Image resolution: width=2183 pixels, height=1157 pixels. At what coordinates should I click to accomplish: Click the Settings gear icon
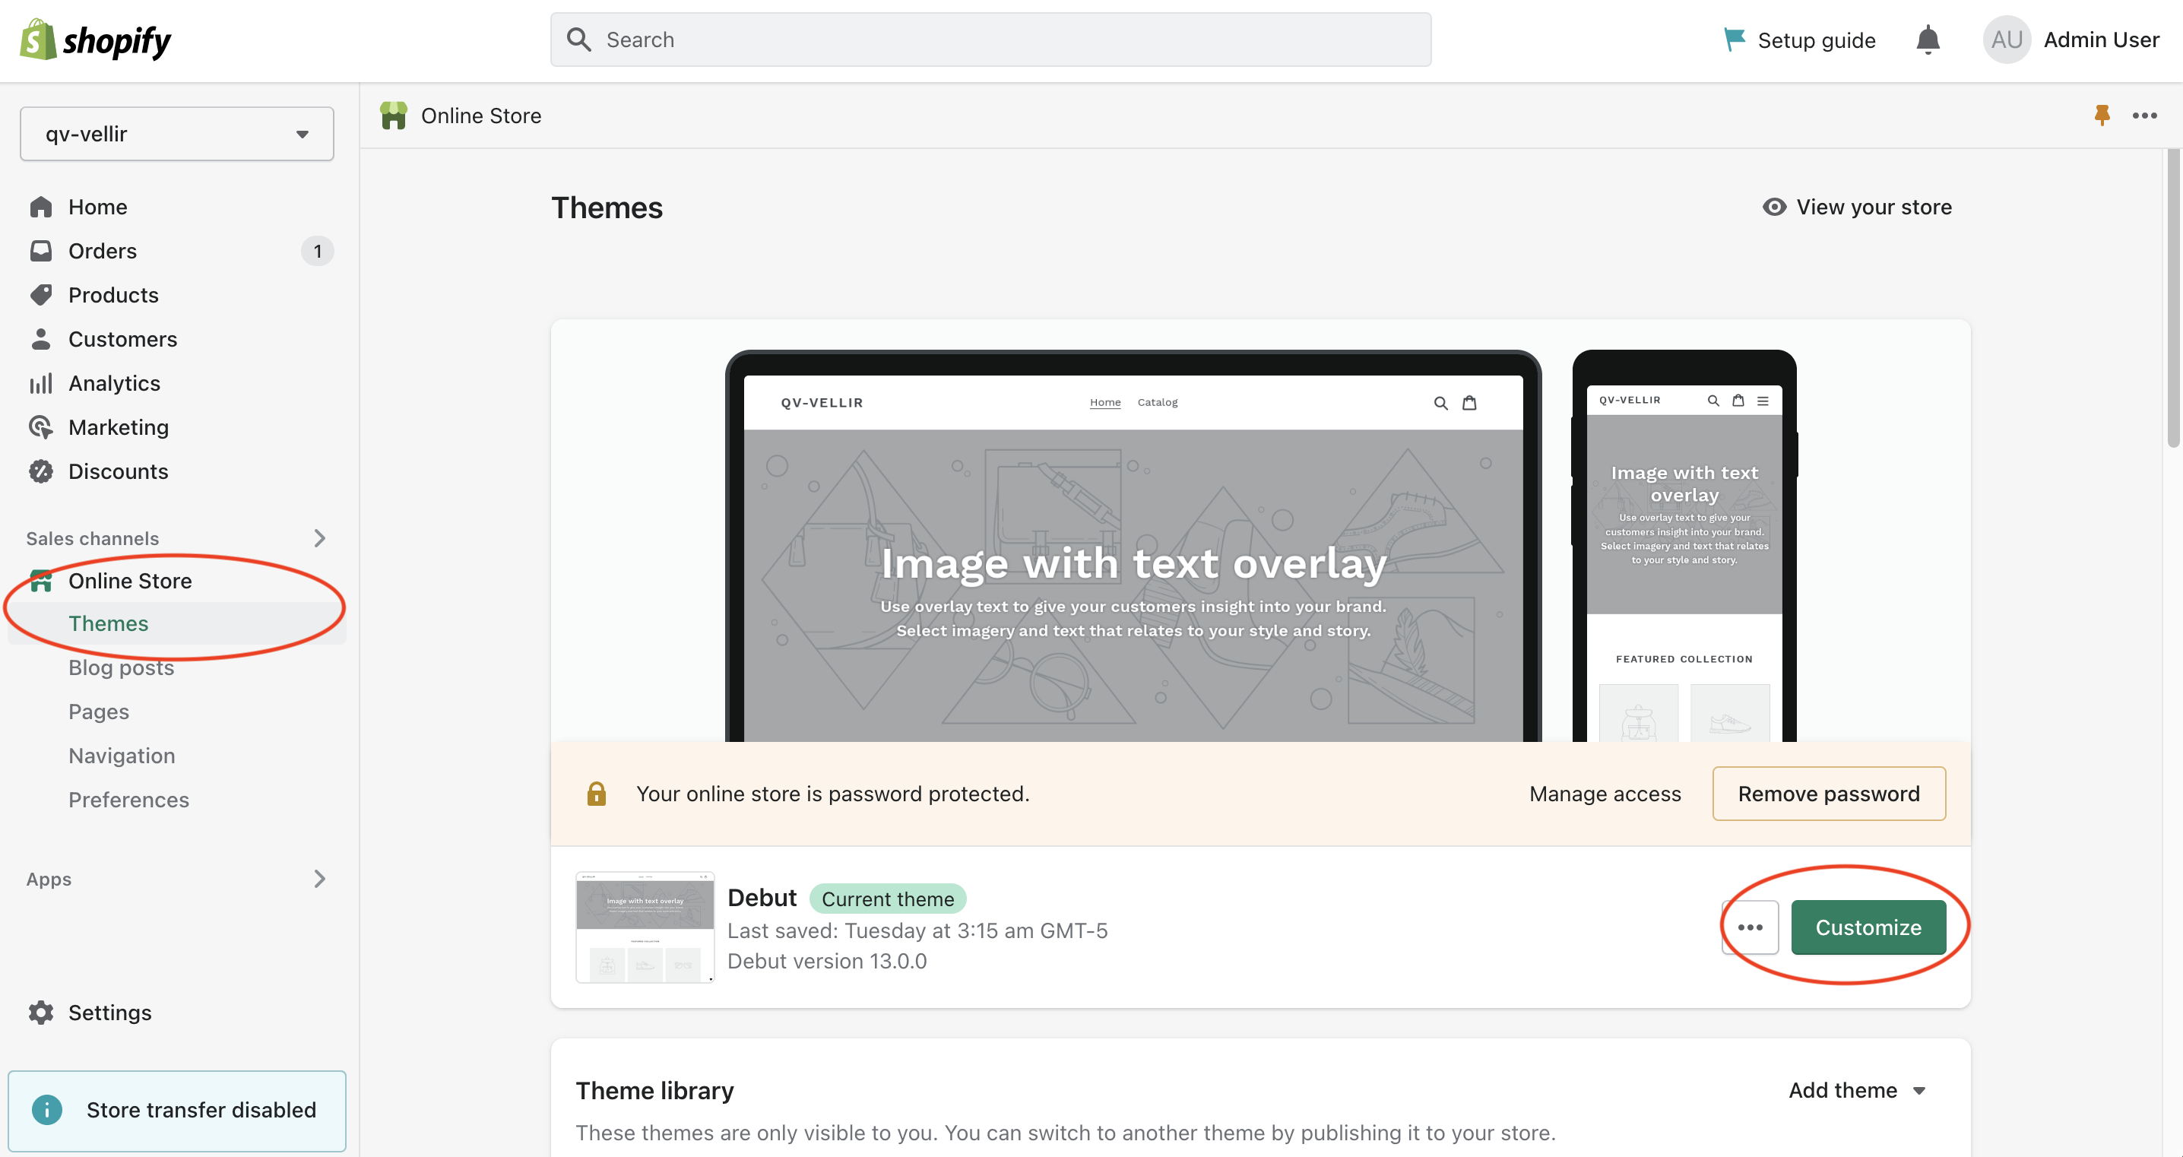pos(40,1012)
